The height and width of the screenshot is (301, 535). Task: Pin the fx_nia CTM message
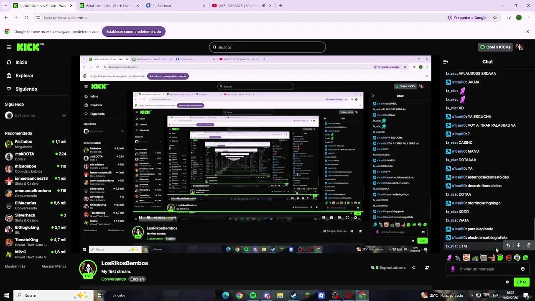[518, 246]
